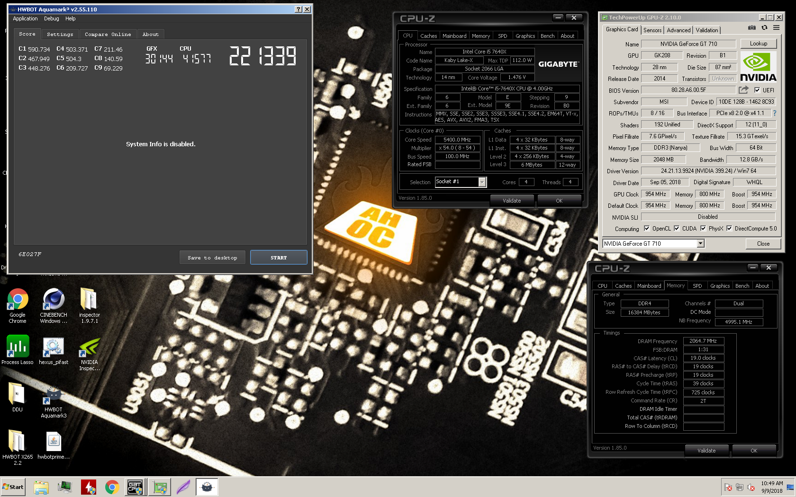Click the Close button in GPU-Z

[763, 243]
